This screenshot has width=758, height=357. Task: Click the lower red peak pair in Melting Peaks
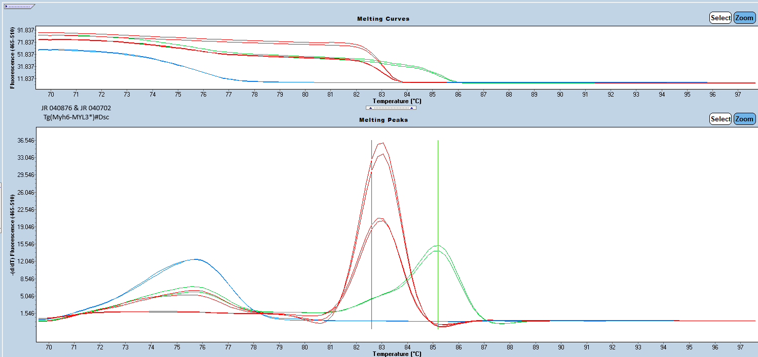[x=380, y=219]
